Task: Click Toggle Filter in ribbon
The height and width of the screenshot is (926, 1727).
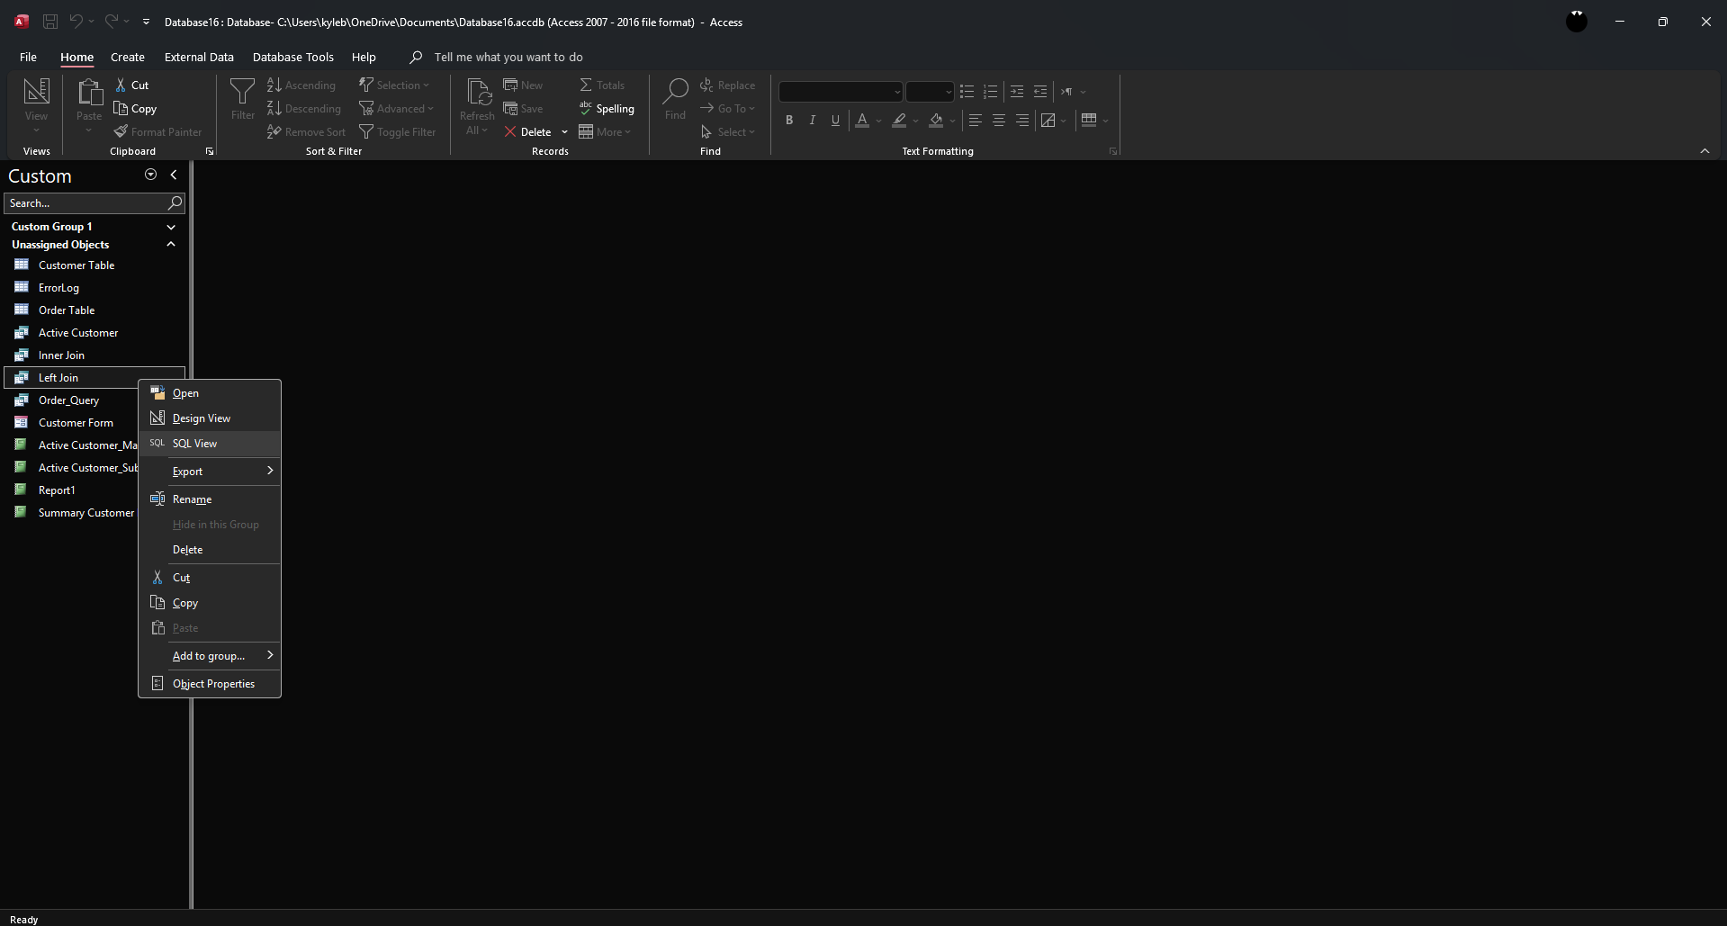Action: click(397, 131)
